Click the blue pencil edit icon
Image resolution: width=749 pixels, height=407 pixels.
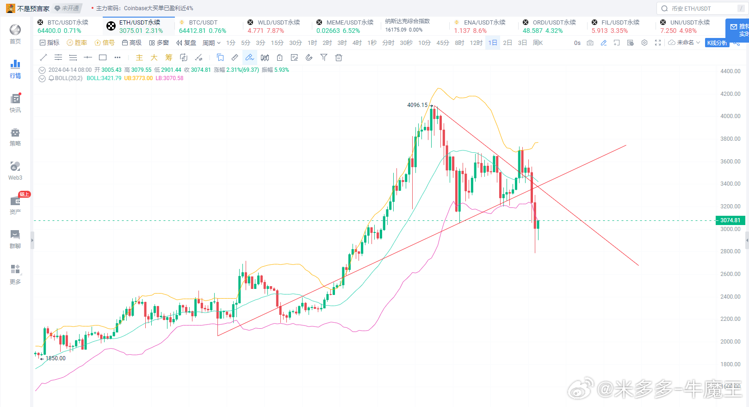(x=603, y=43)
